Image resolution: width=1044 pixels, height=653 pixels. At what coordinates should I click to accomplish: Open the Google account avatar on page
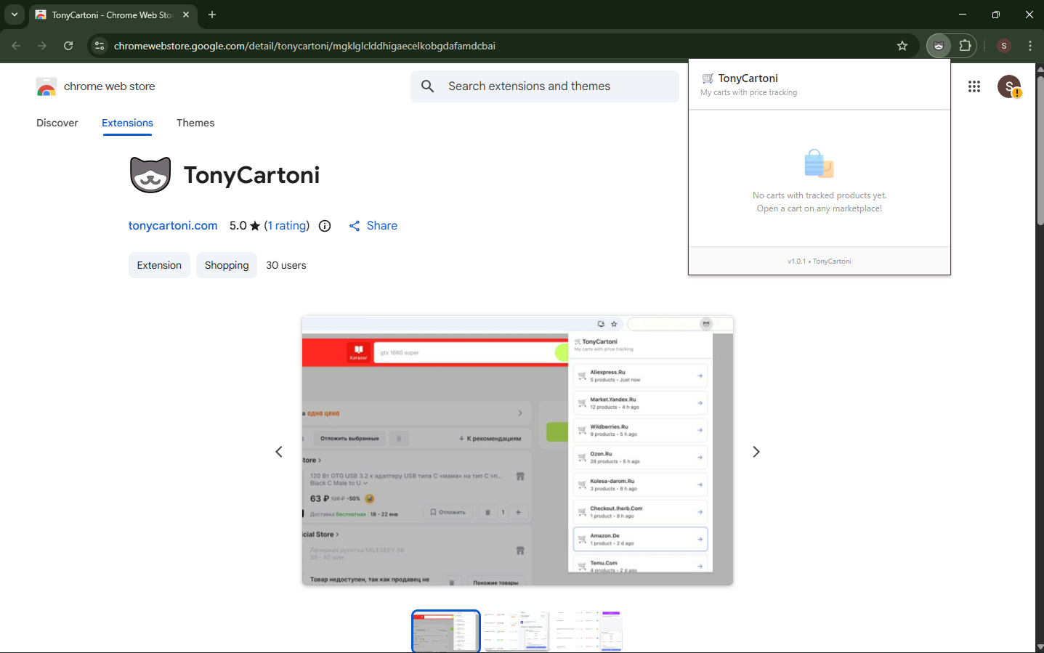tap(1009, 86)
